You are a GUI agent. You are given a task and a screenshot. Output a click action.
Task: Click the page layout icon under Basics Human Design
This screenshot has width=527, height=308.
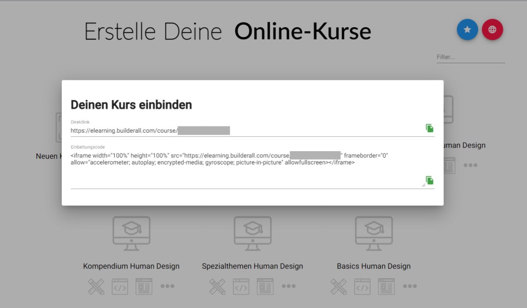pos(387,286)
